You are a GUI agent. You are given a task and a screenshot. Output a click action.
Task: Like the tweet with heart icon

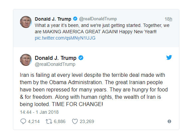coord(75,121)
